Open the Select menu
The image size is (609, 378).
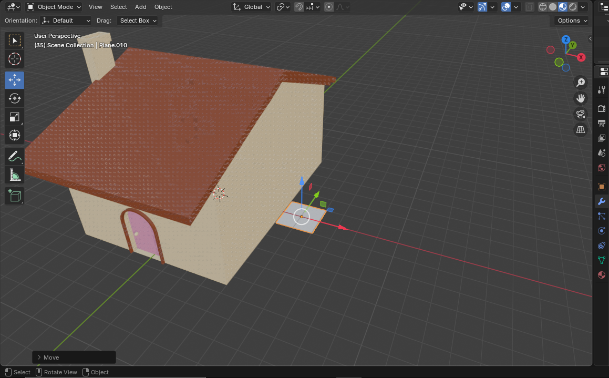[118, 7]
